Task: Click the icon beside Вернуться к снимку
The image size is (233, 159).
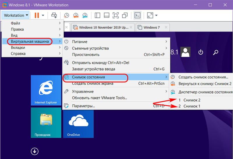Action: (x=173, y=84)
